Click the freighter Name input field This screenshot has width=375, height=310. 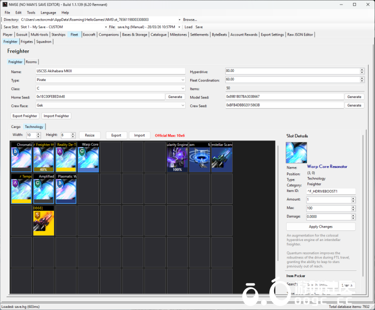point(110,71)
